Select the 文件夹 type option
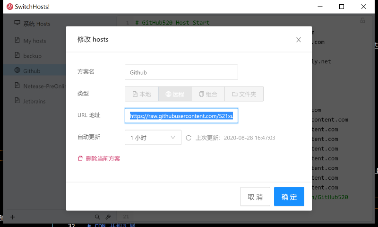Viewport: 378px width, 227px height. [244, 94]
